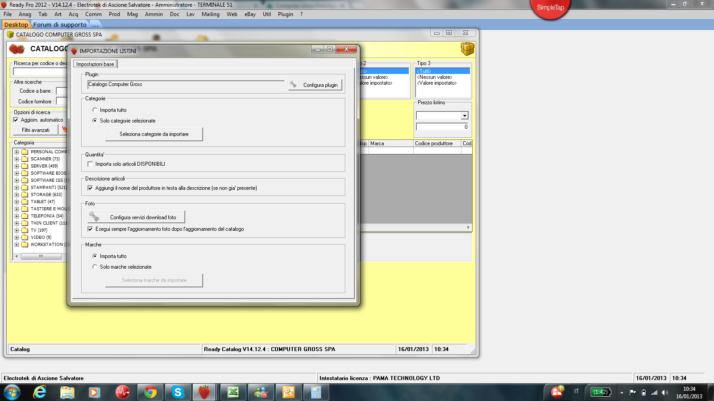Click red security alert icon in taskbar
The image size is (714, 401).
coord(557,391)
